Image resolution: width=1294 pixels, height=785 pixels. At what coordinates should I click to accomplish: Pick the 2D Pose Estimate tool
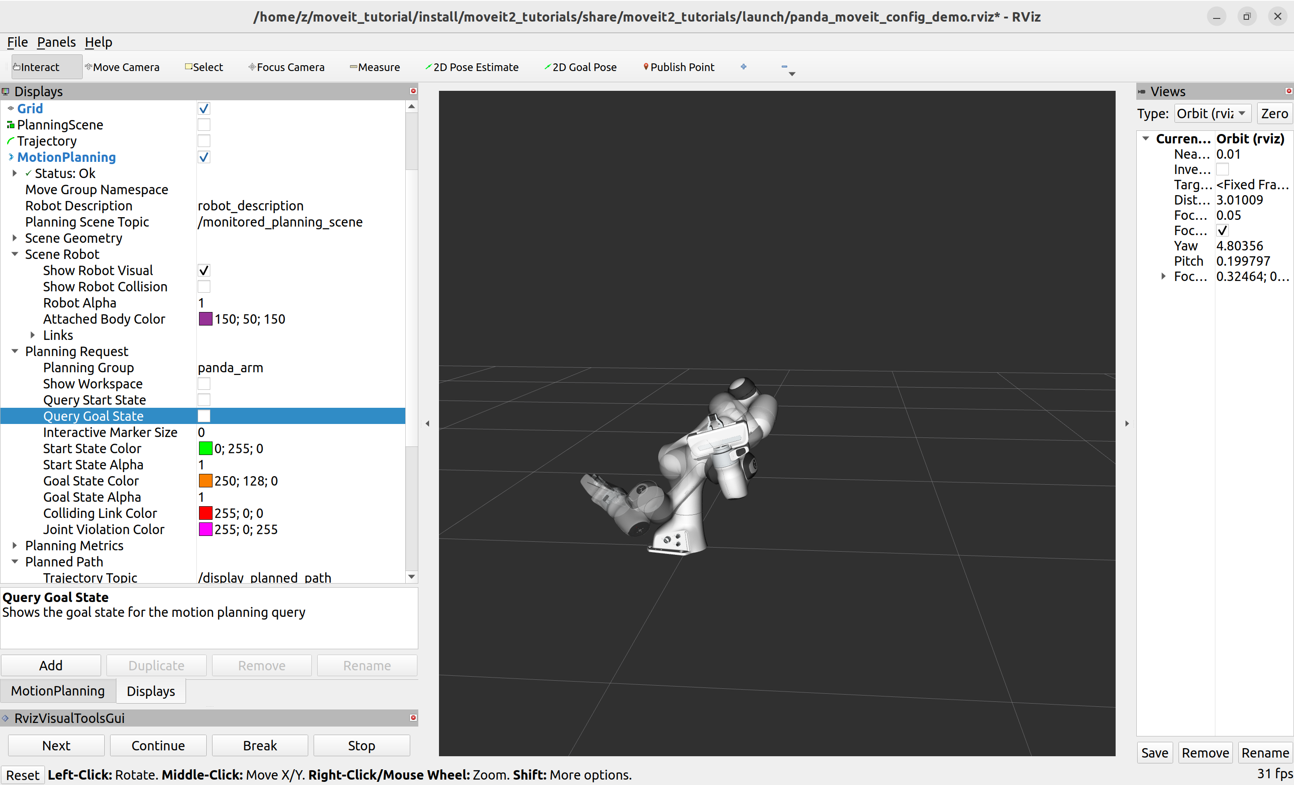[472, 67]
